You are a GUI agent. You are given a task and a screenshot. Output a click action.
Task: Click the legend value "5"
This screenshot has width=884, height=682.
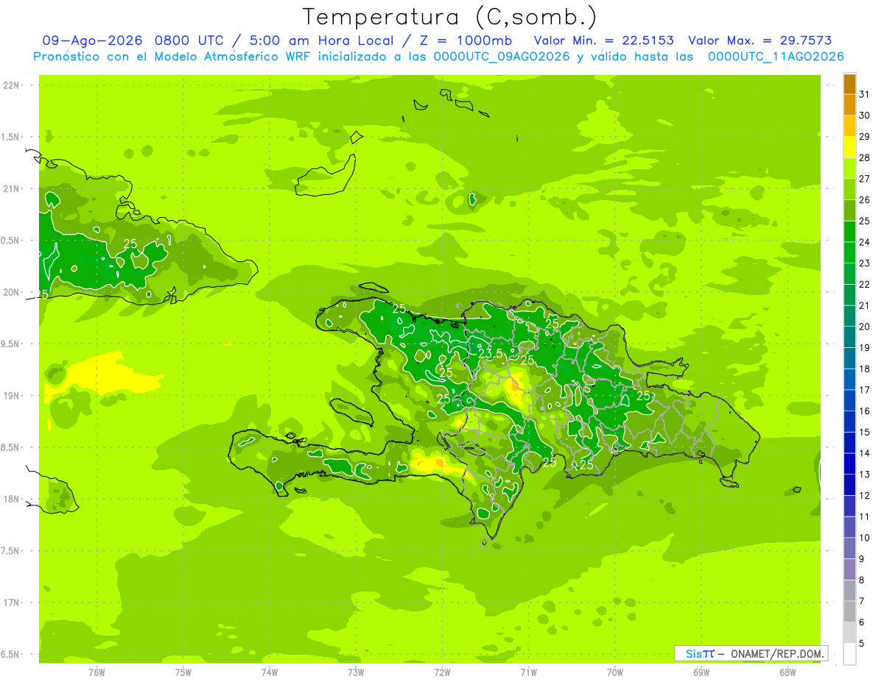coord(862,644)
